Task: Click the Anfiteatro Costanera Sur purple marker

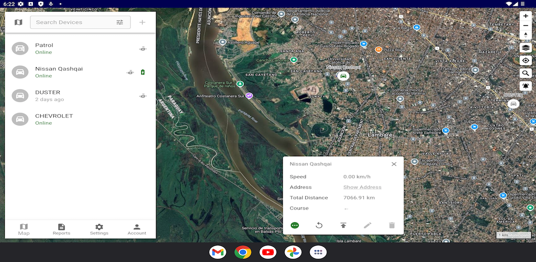Action: click(x=250, y=96)
